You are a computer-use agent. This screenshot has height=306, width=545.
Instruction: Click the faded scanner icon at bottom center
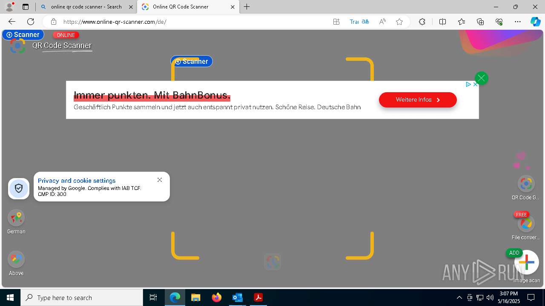tap(272, 262)
